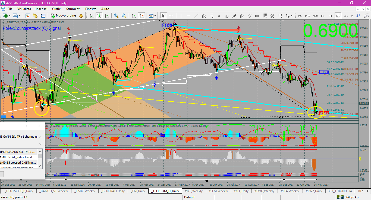371x200 pixels.
Task: Click the alert popup help question mark
Action: 26,126
